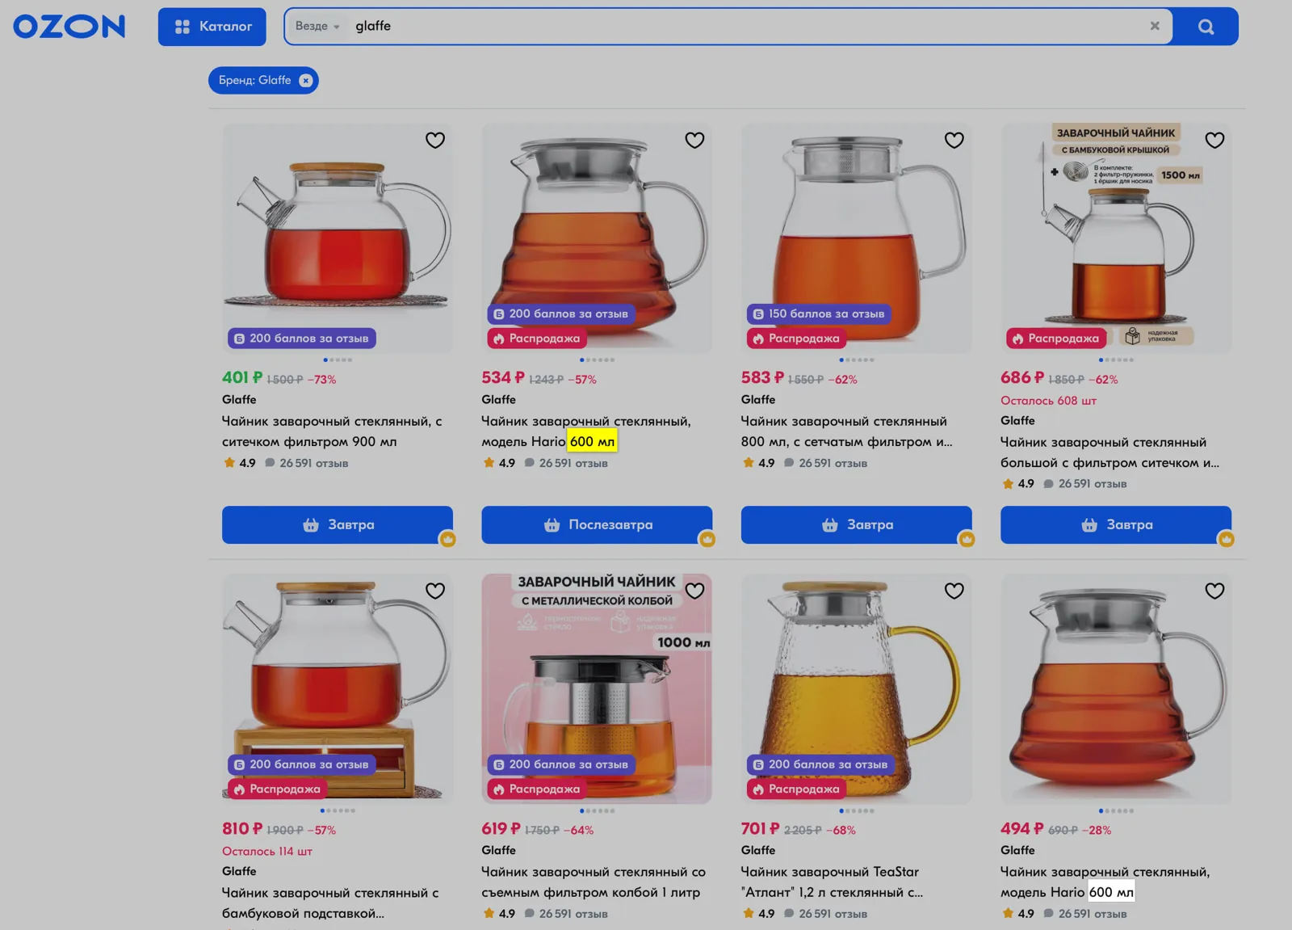
Task: Submit search with the magnifier button
Action: coord(1206,27)
